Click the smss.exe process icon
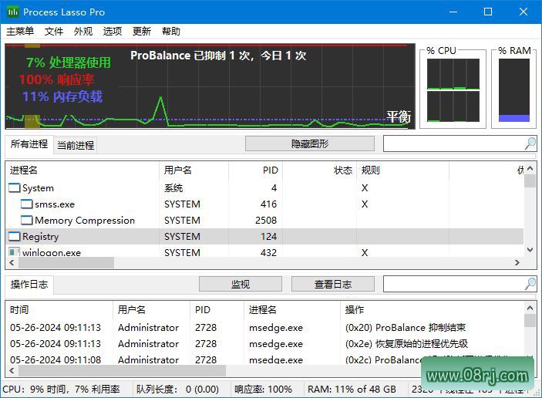The width and height of the screenshot is (542, 398). (x=27, y=204)
